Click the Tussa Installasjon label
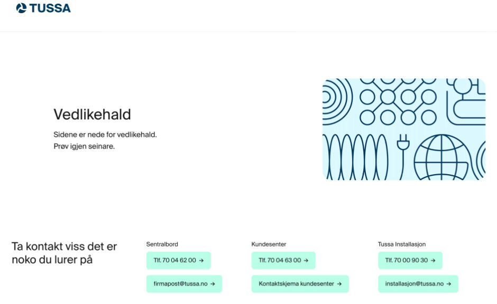497x304 pixels. [x=402, y=244]
